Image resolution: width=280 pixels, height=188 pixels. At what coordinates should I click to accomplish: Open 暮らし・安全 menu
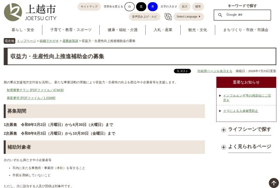[x=23, y=30]
